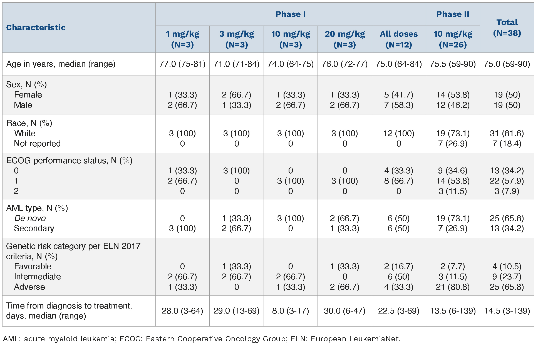Screen dimensions: 538x346
Task: Select the All doses (N=12) header
Action: click(x=398, y=39)
